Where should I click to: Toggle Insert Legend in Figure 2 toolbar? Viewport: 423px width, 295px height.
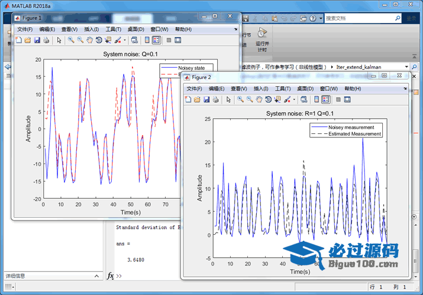[325, 99]
